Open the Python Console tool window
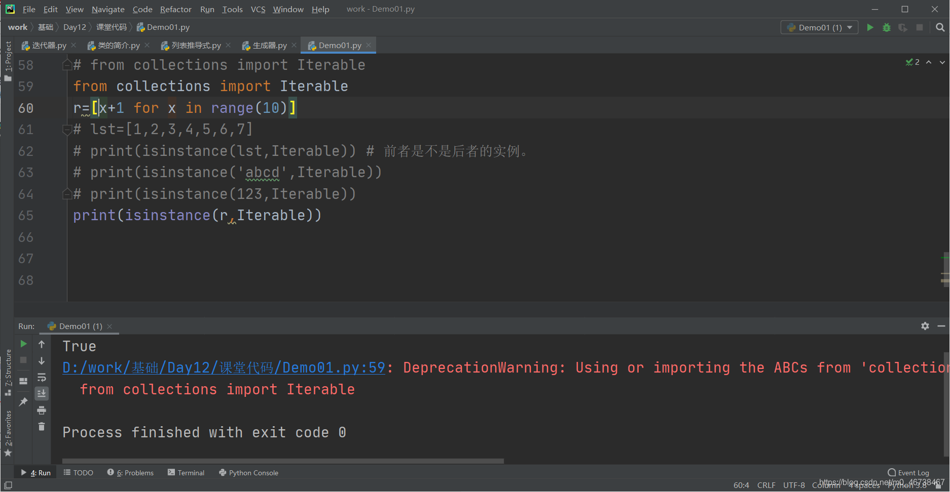This screenshot has height=492, width=950. (x=248, y=473)
